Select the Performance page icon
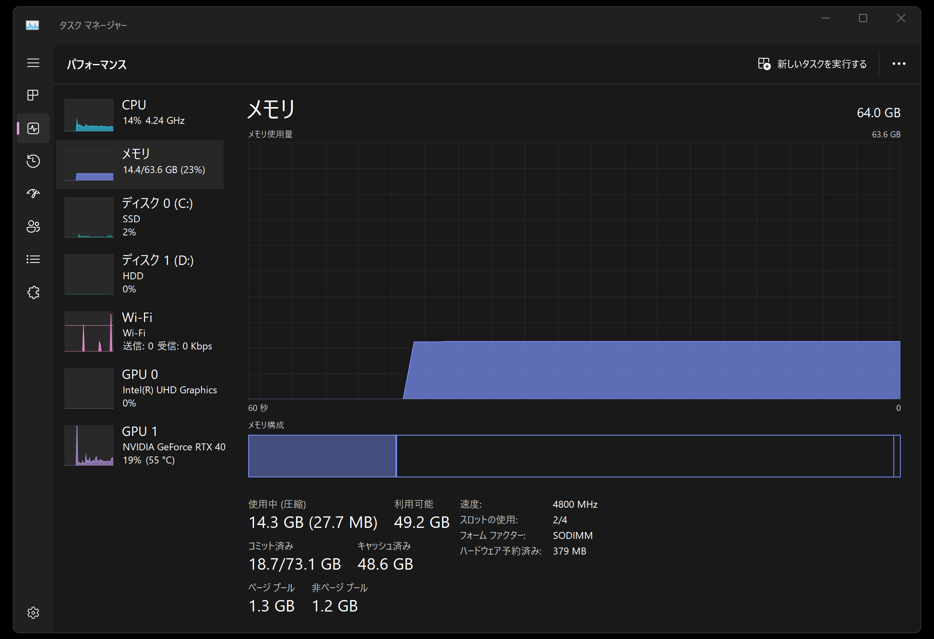Screen dimensions: 934x639 (33, 128)
